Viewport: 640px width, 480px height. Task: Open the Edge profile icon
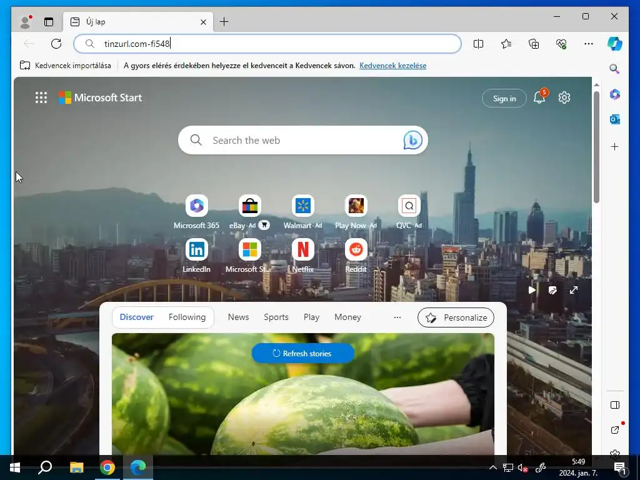(26, 22)
